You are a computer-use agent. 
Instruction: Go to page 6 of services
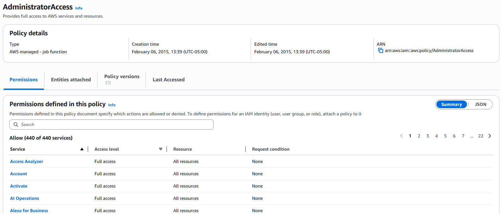pyautogui.click(x=454, y=136)
